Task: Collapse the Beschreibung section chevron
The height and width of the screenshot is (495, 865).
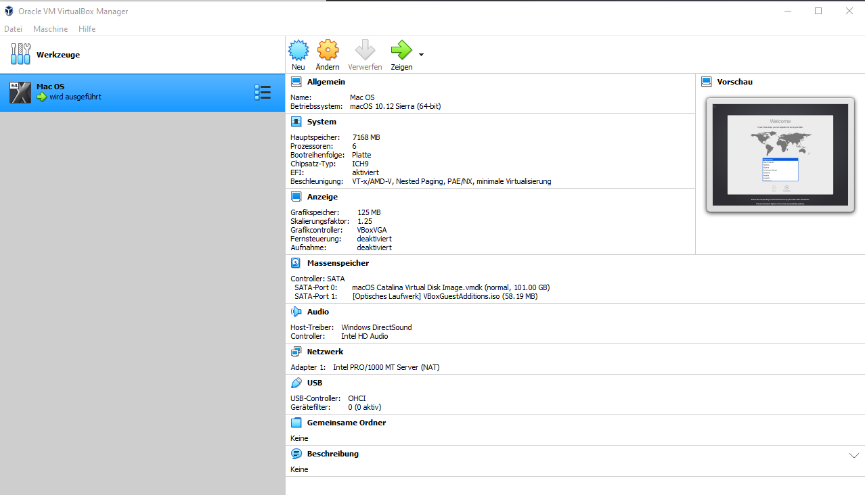Action: 854,455
